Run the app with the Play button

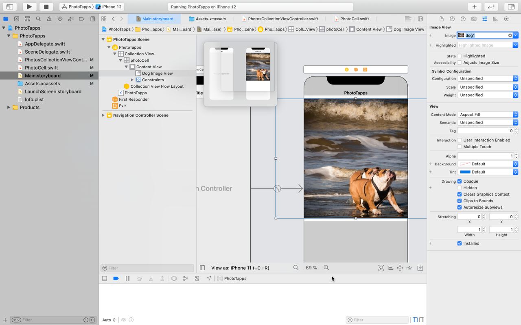[29, 6]
